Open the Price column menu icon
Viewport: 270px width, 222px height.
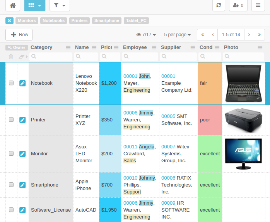pos(116,47)
